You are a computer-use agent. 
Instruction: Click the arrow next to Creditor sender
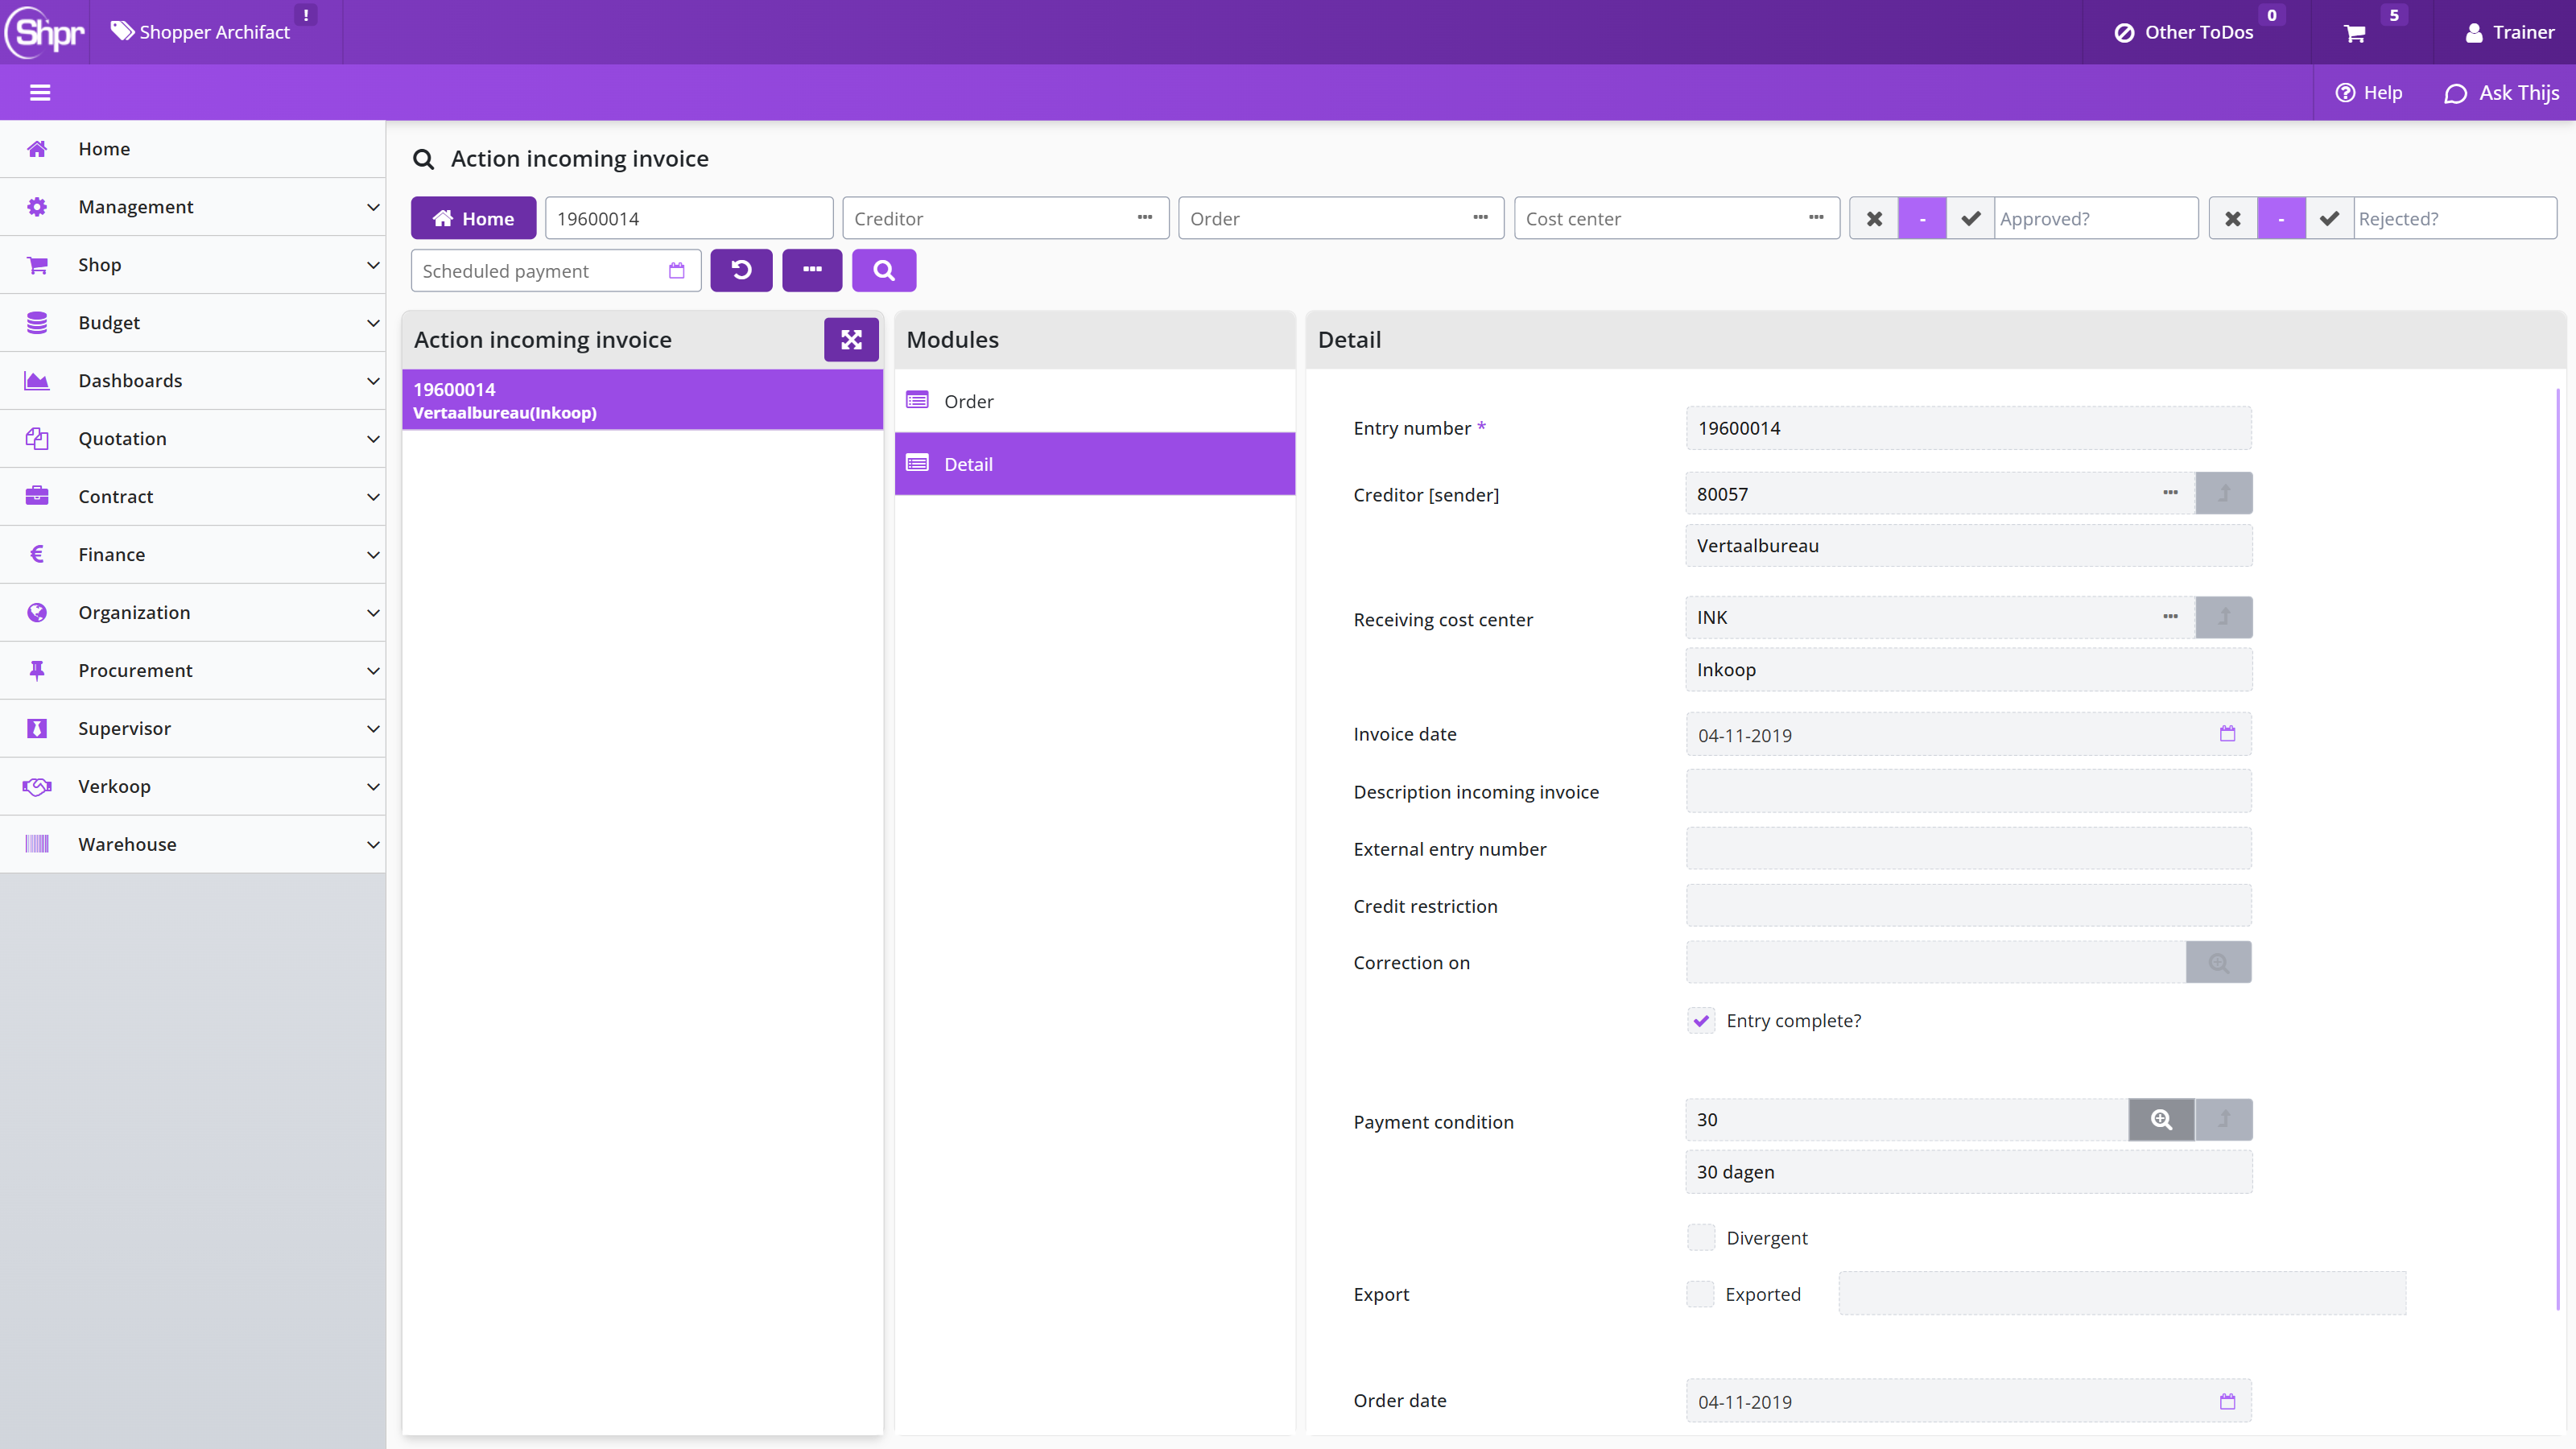tap(2224, 493)
